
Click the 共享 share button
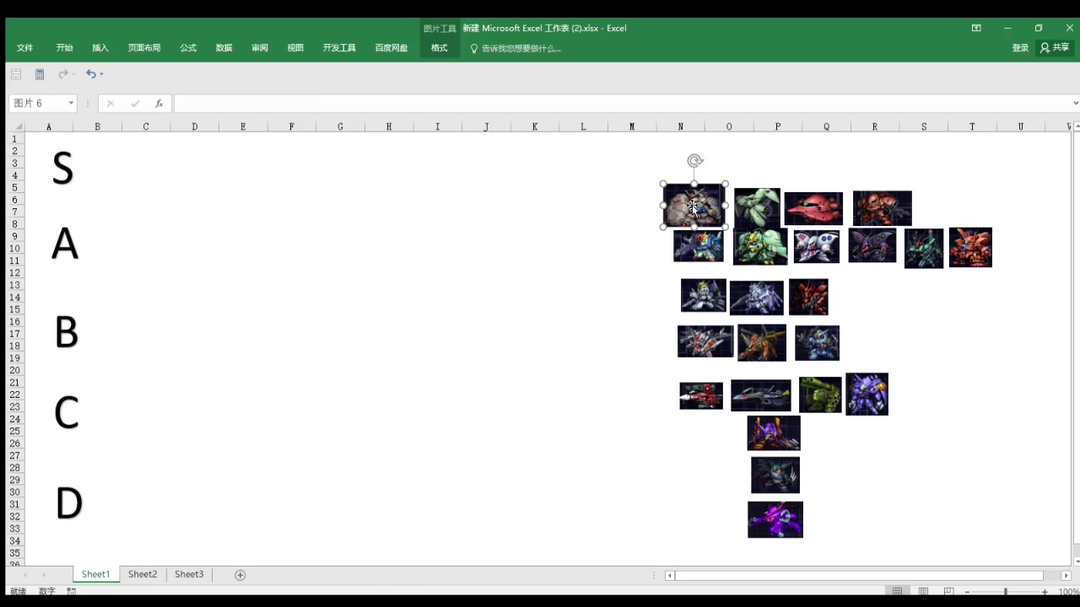[1055, 48]
